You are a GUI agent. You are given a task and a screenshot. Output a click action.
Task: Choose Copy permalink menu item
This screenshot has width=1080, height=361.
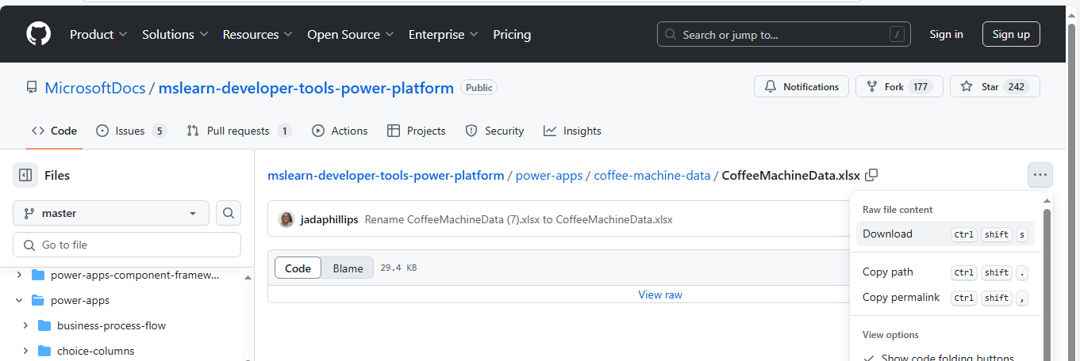click(945, 297)
